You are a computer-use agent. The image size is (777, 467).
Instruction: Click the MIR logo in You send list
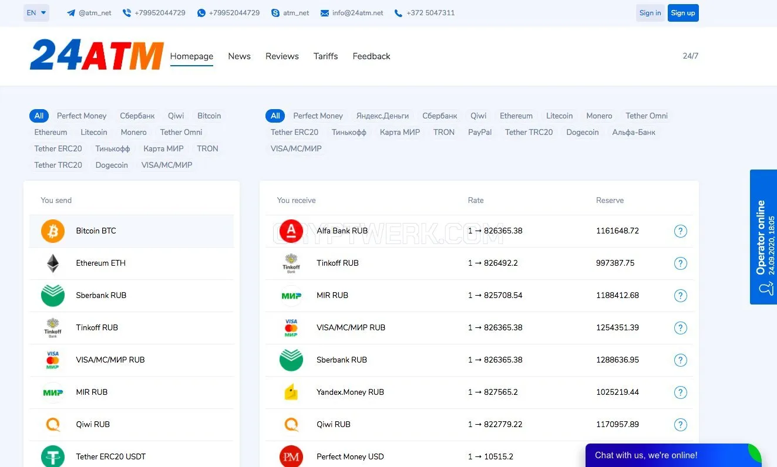pyautogui.click(x=53, y=392)
